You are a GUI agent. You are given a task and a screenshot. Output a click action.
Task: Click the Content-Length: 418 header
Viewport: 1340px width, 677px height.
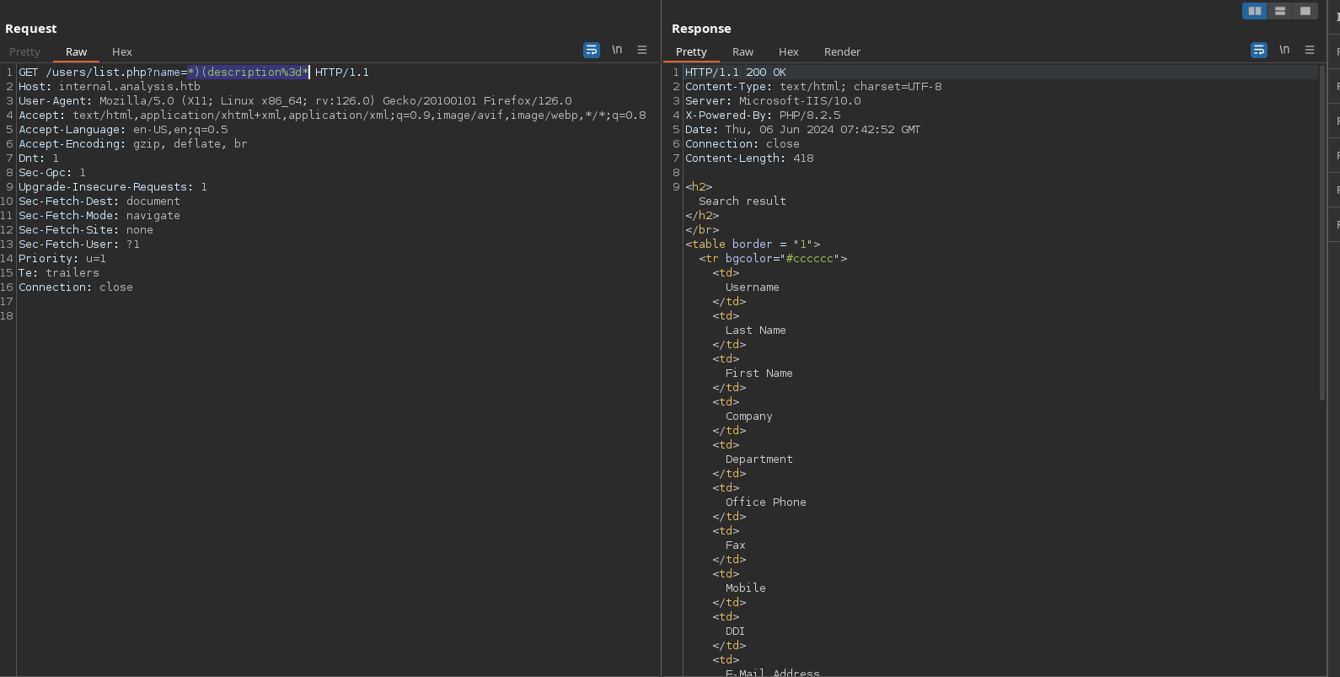pos(749,159)
